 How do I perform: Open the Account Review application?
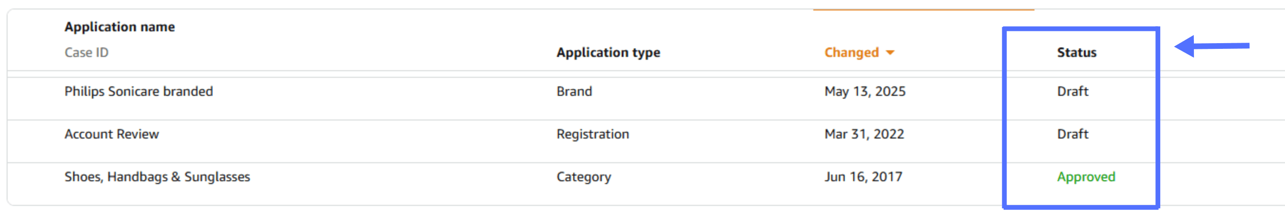(112, 134)
